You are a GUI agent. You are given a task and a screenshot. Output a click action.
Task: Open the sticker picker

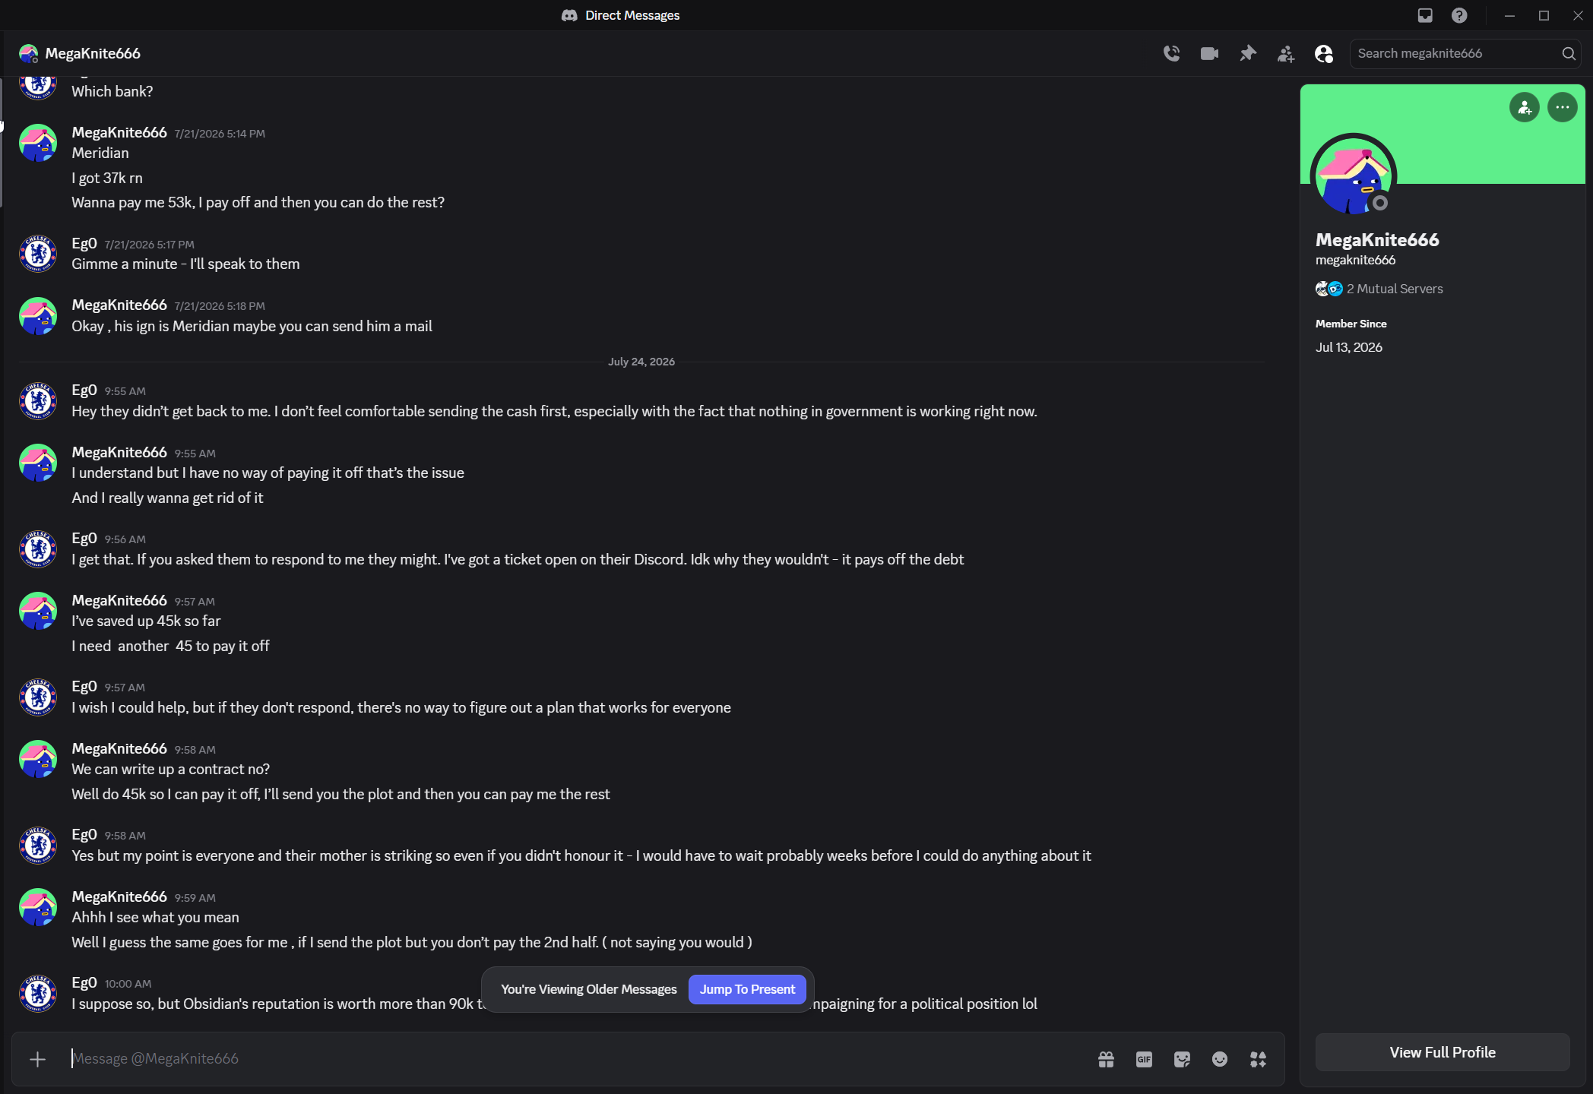[x=1182, y=1059]
